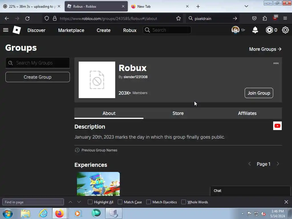Check the Robux balance icon
This screenshot has height=219, width=292.
click(x=269, y=30)
